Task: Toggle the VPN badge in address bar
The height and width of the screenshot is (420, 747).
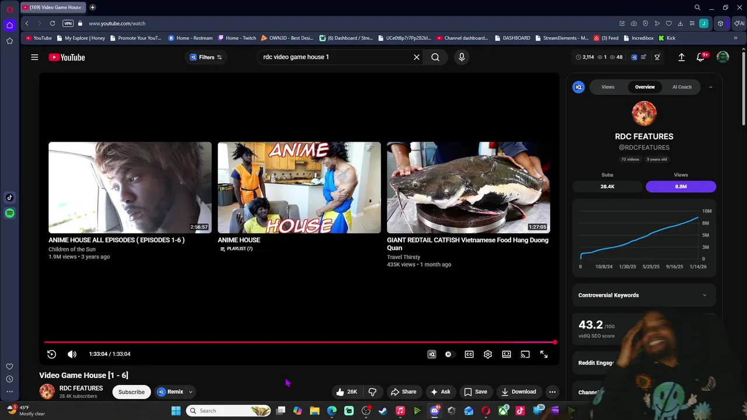Action: pyautogui.click(x=68, y=23)
